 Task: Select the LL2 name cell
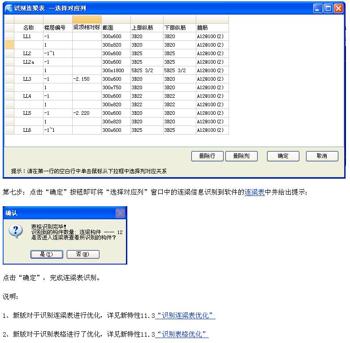coord(29,53)
